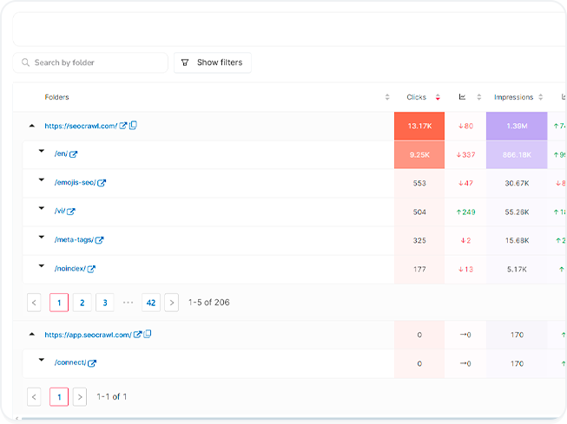The image size is (567, 424).
Task: Collapse the https://app.seocrawl.com/ folder row
Action: [x=32, y=335]
